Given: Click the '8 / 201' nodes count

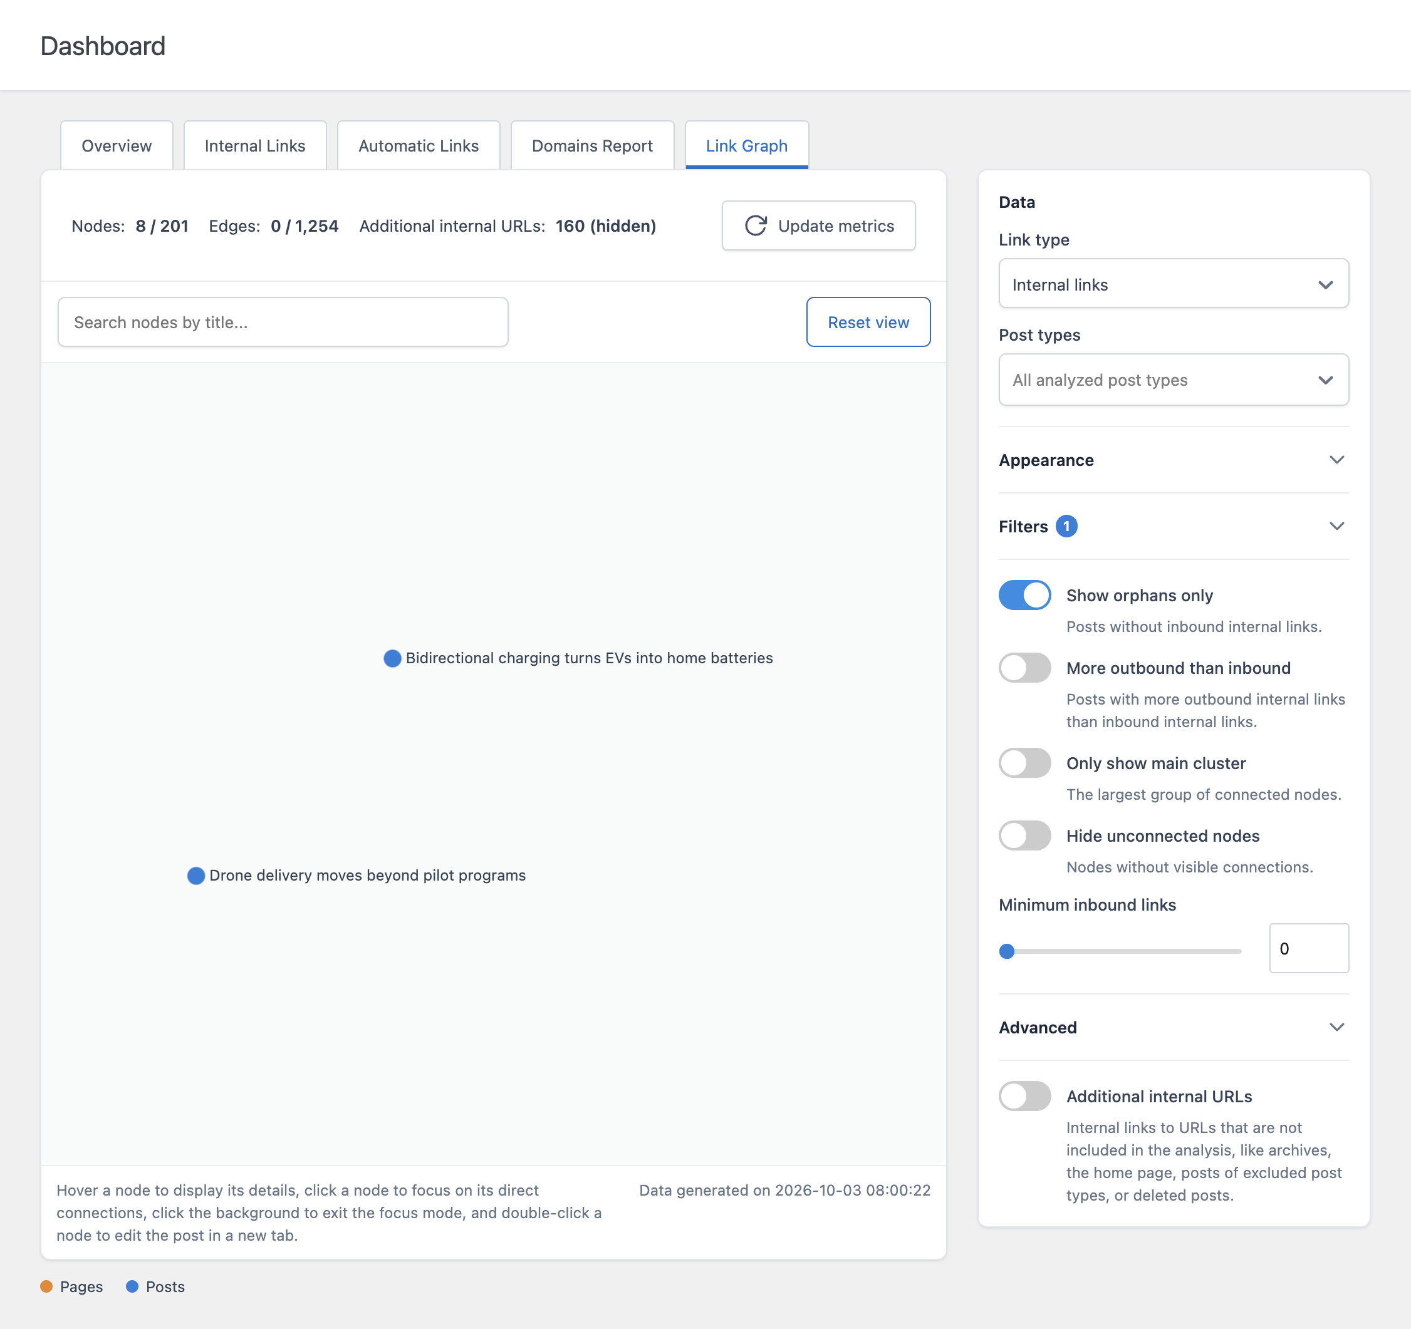Looking at the screenshot, I should click(x=162, y=225).
